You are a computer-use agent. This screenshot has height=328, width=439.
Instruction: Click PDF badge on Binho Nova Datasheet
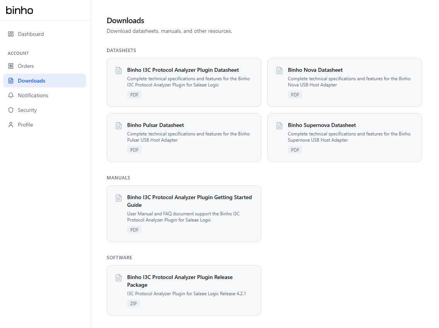point(295,95)
